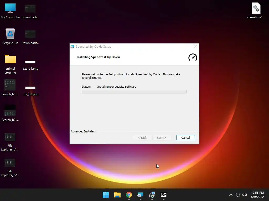Open the clock and date panel
This screenshot has height=201, width=269.
click(x=257, y=195)
